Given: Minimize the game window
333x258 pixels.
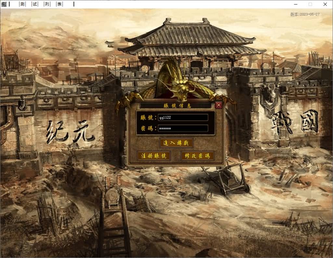Looking at the screenshot, I should pos(295,4).
